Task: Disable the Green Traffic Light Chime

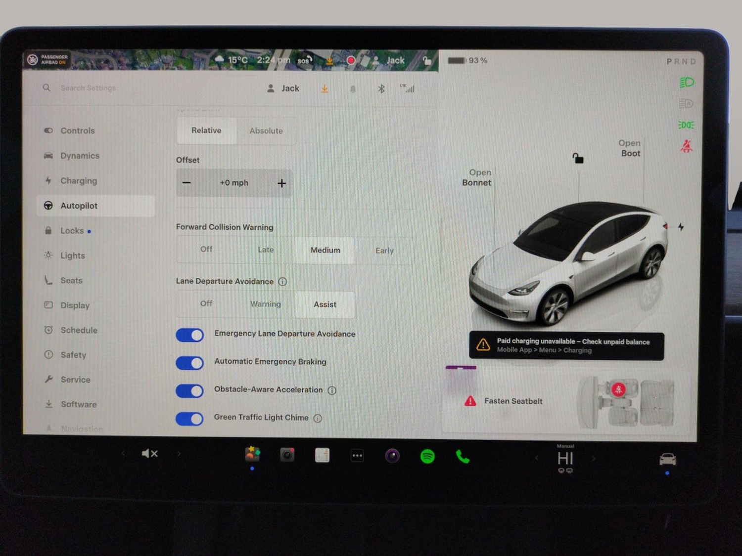Action: (x=189, y=419)
